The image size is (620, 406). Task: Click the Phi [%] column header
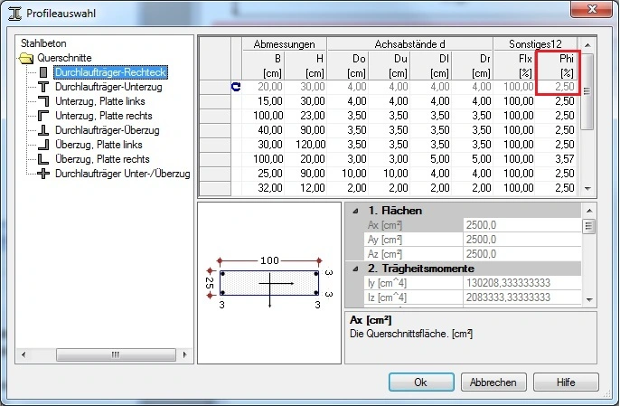coord(557,66)
